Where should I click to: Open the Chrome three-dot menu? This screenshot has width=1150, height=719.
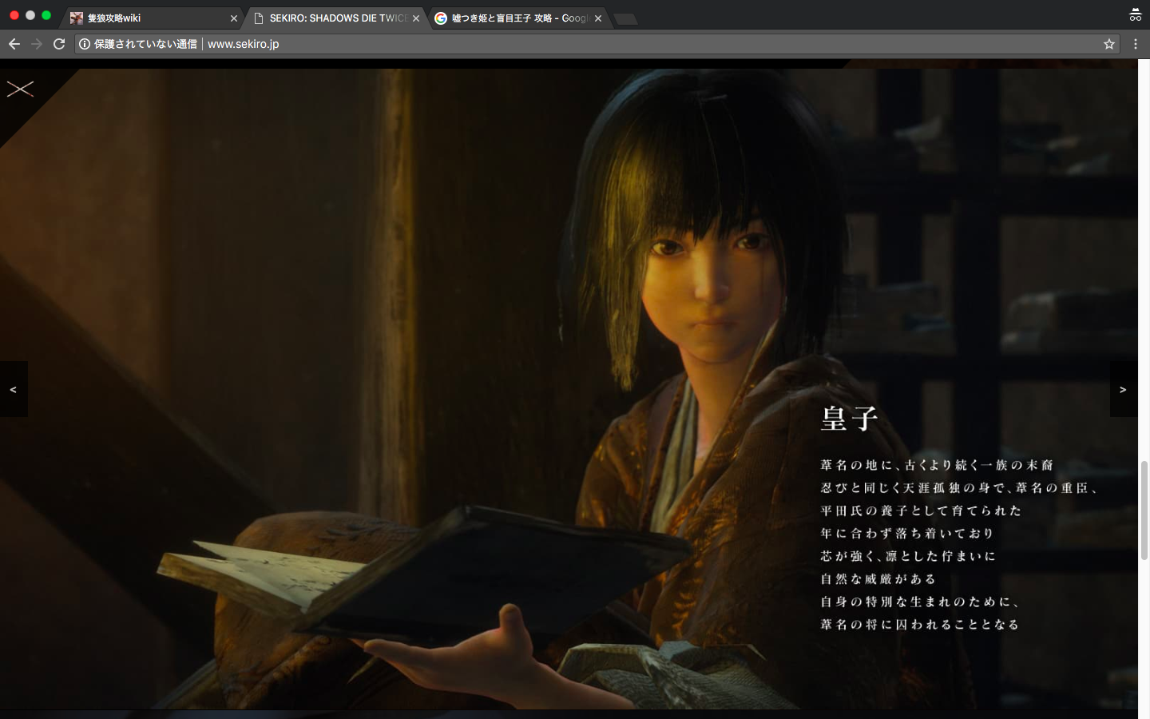pyautogui.click(x=1136, y=44)
